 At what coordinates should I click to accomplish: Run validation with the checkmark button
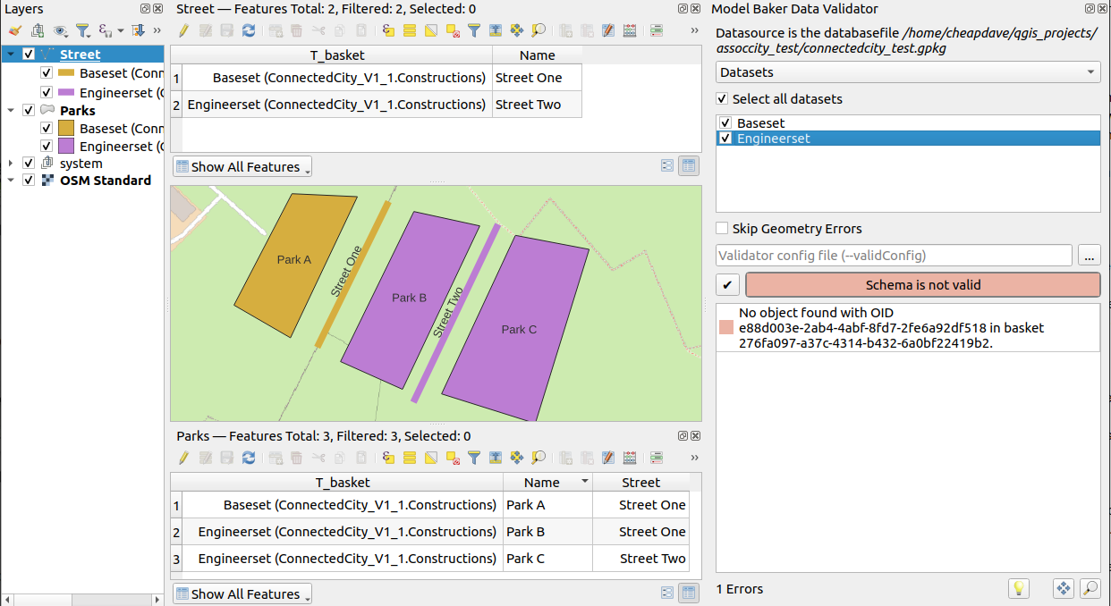click(728, 285)
